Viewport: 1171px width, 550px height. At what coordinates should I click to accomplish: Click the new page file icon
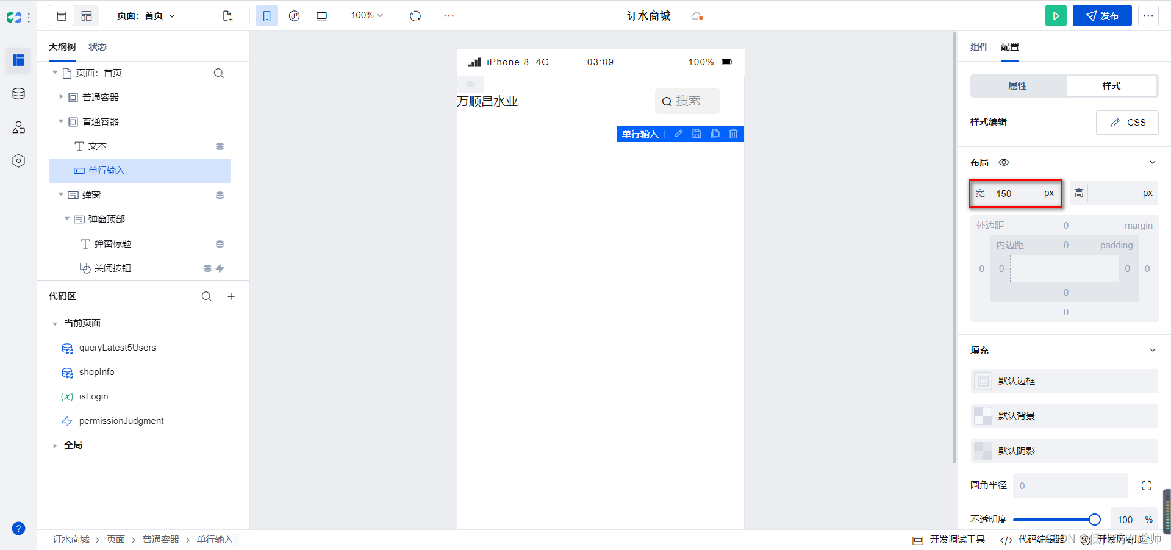point(227,16)
